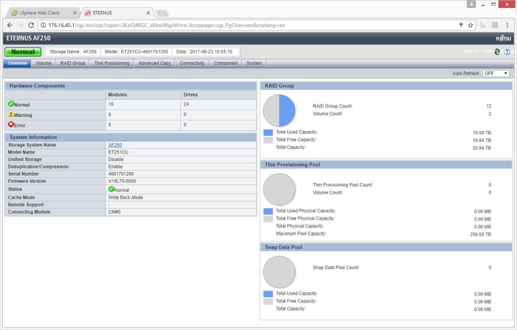Click the browser back arrow
This screenshot has height=330, width=517.
[x=10, y=25]
